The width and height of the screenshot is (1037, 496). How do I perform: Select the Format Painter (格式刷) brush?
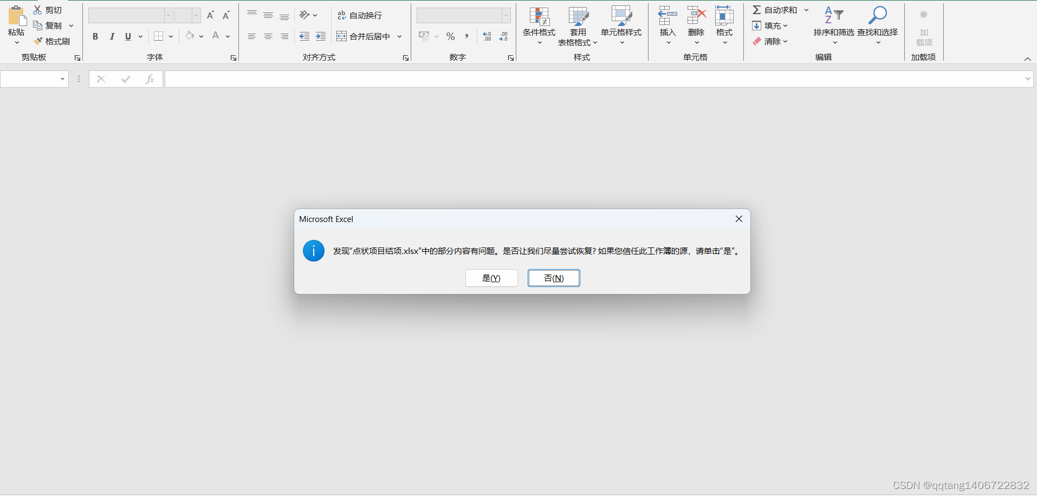[38, 41]
